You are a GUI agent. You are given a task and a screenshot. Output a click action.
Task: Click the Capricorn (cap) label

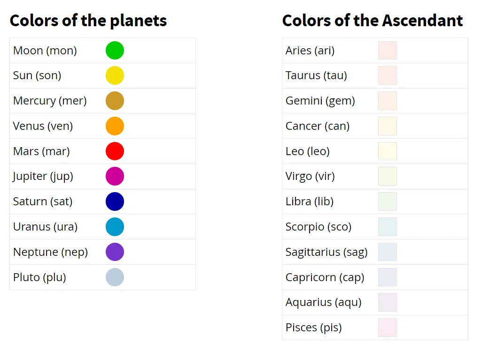(325, 277)
